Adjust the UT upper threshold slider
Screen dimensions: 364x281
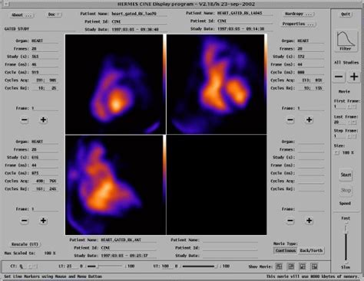pos(199,266)
